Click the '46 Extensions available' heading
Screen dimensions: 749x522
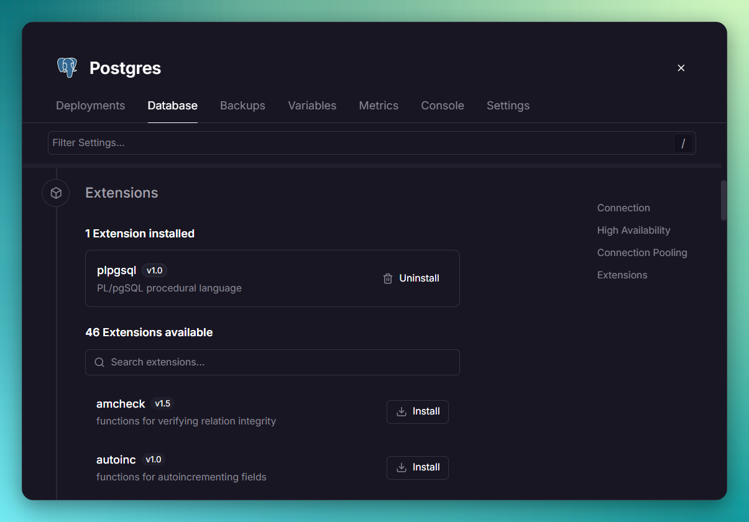[149, 332]
